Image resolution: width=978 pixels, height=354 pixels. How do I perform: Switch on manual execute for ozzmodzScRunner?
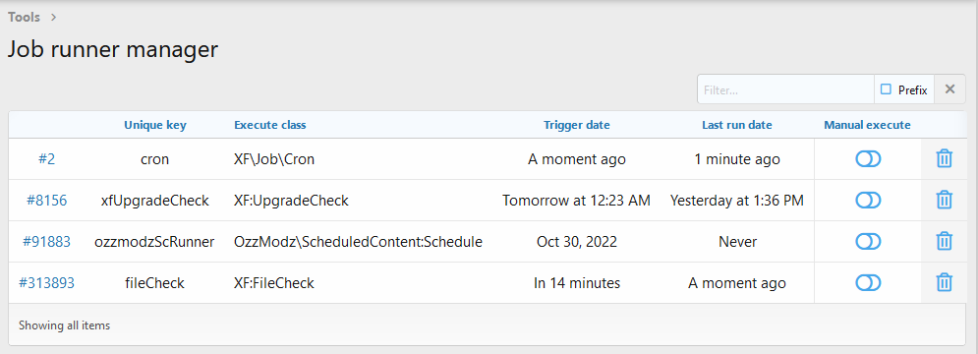point(868,242)
